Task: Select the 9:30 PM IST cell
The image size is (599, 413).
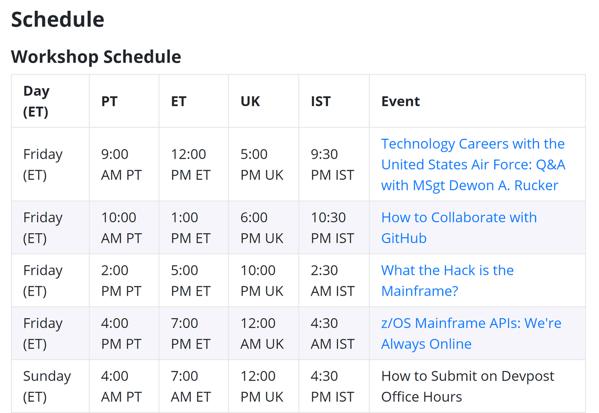Action: (334, 164)
